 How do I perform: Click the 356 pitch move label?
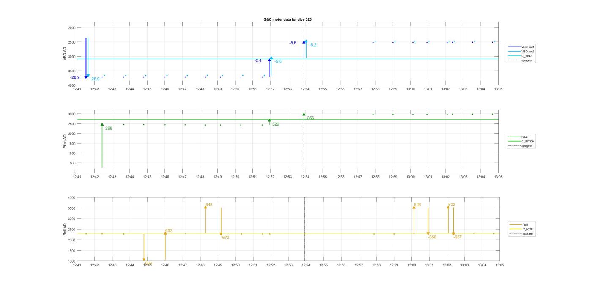pos(311,118)
